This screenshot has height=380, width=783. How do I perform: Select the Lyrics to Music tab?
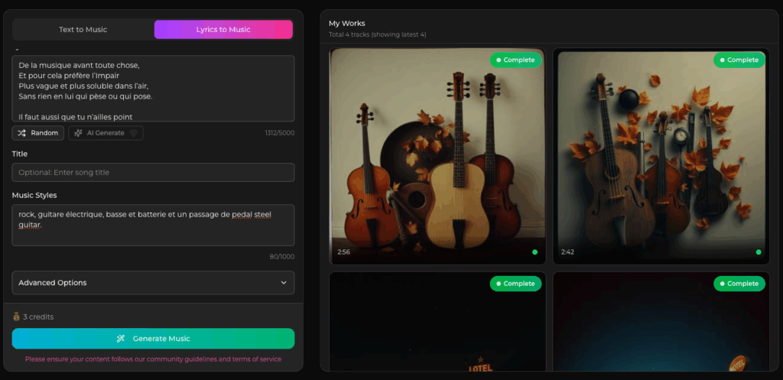(223, 30)
